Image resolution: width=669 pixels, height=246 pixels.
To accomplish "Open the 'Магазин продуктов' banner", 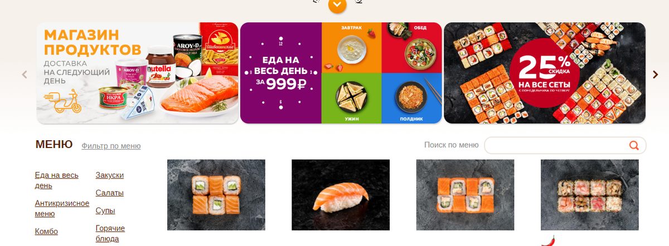I will click(x=138, y=73).
